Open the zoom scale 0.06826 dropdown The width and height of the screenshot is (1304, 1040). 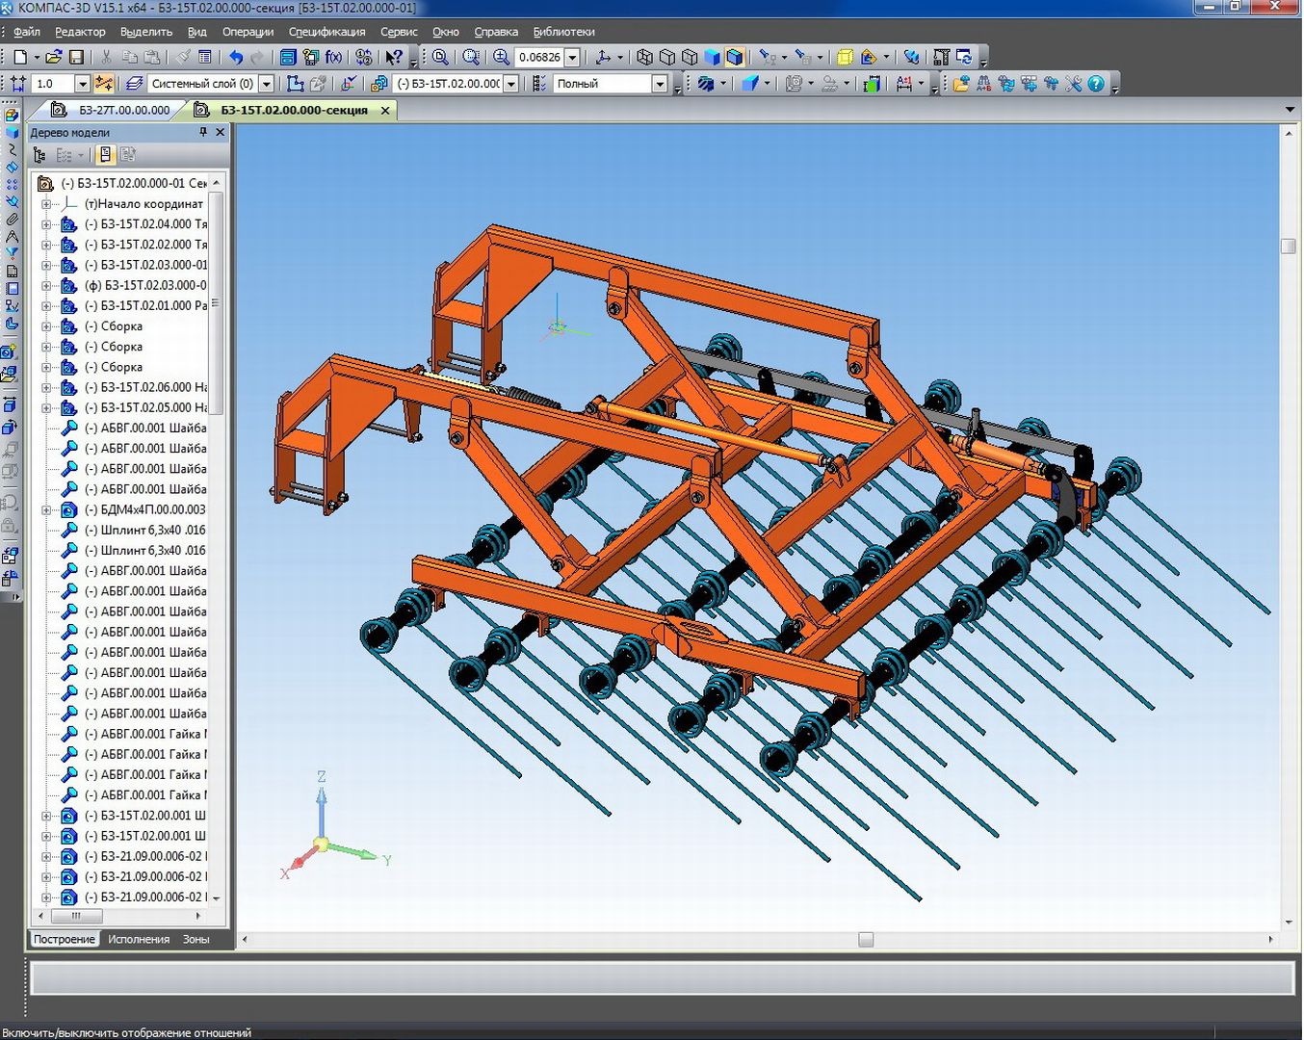pyautogui.click(x=572, y=58)
